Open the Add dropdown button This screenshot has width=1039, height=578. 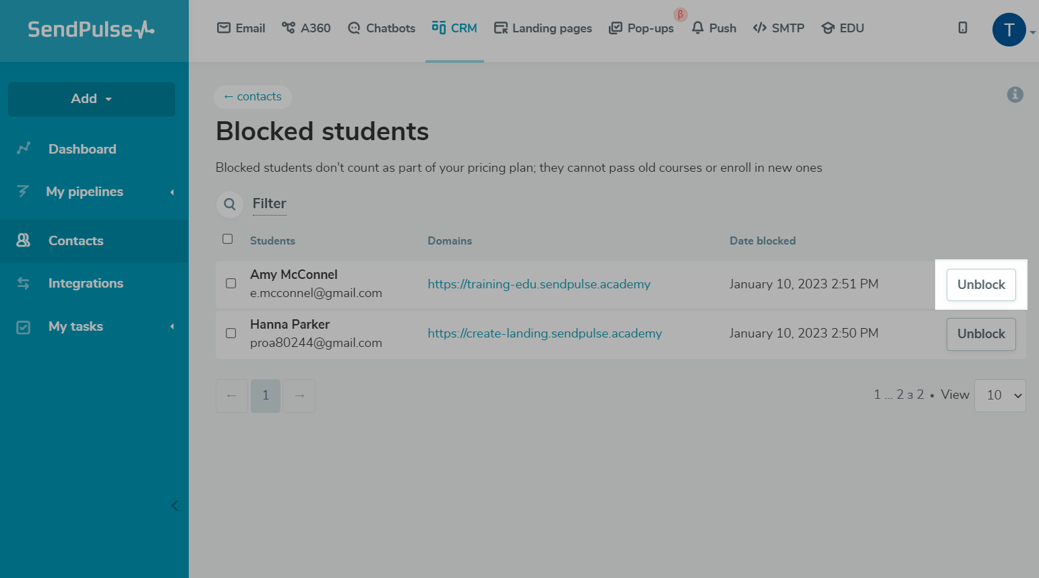point(92,99)
